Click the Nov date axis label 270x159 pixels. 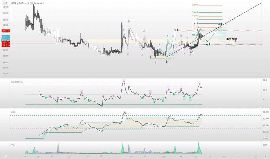[101, 157]
